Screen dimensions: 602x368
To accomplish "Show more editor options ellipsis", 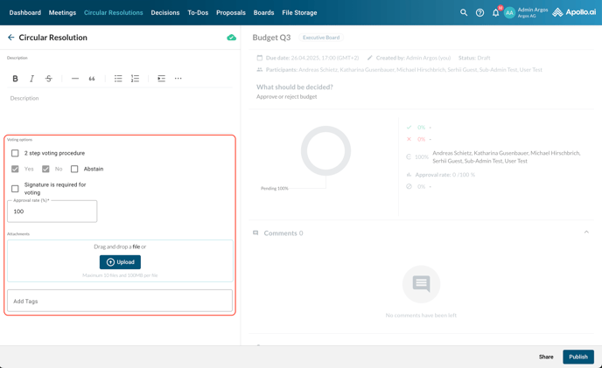I will pos(178,79).
